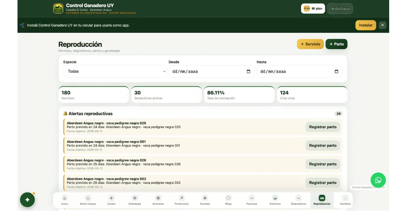Open the Sanidad health section

[205, 200]
